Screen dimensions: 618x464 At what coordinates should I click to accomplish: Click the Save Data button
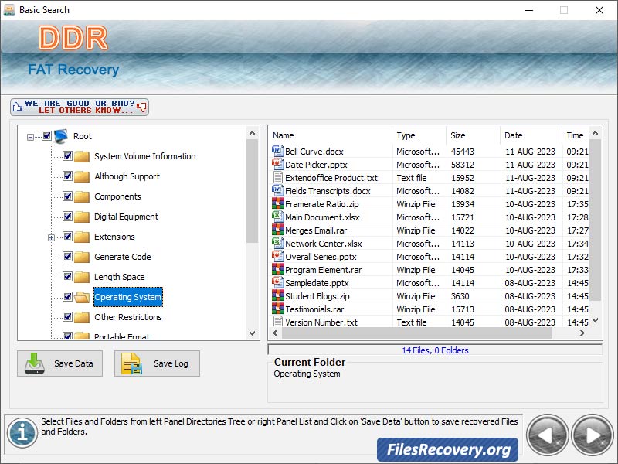tap(59, 363)
